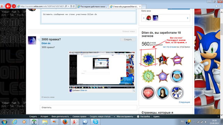Screen dimensions: 223x125
Task: Click the Mona Lisa portrait badge
Action: click(x=163, y=93)
